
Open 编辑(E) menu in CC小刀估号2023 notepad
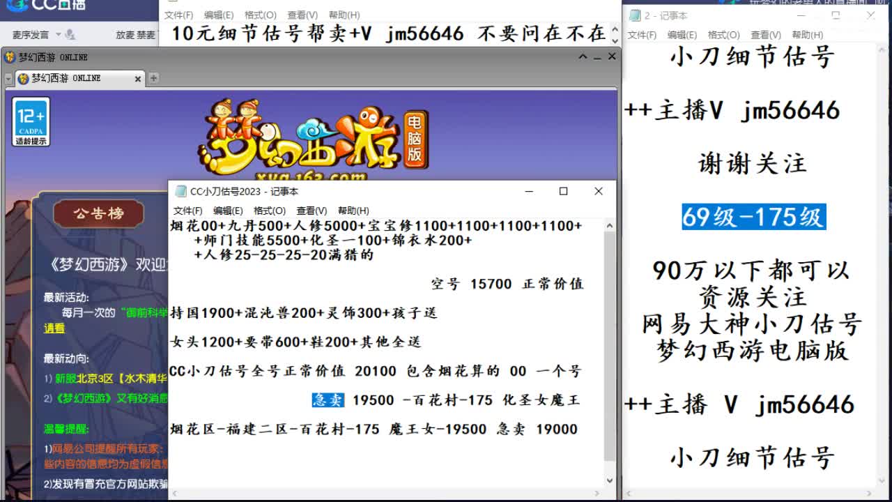tap(228, 211)
